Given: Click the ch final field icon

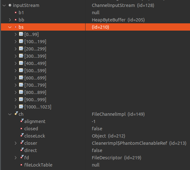Looking at the screenshot, I should tap(16, 113).
